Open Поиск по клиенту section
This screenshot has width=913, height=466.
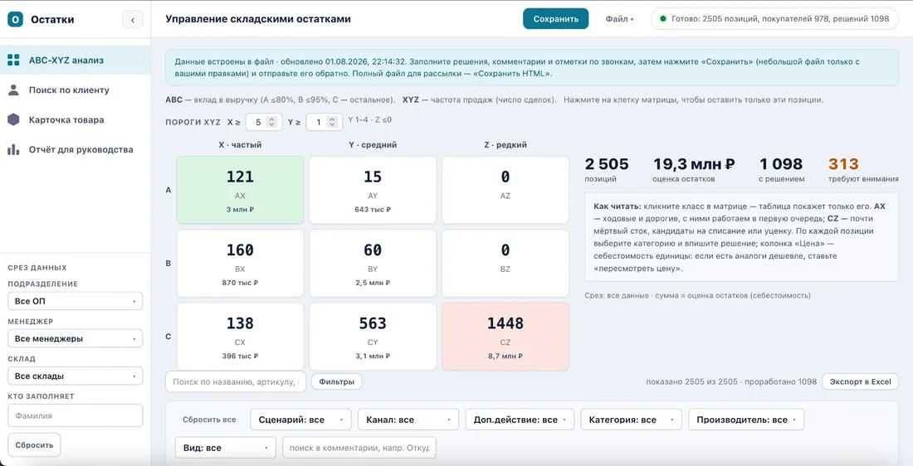[75, 90]
